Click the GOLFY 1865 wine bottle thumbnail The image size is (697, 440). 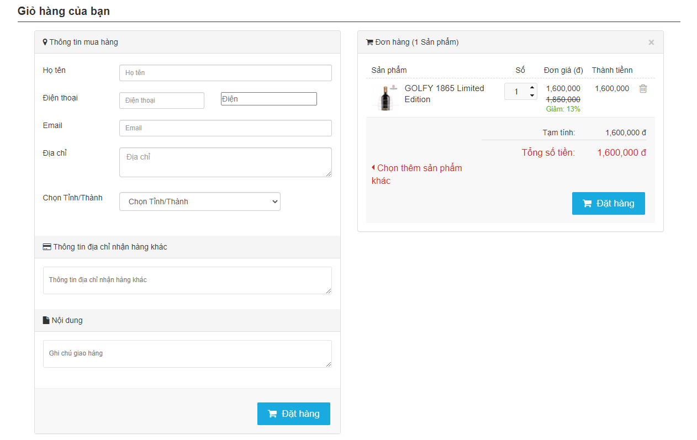pos(386,98)
